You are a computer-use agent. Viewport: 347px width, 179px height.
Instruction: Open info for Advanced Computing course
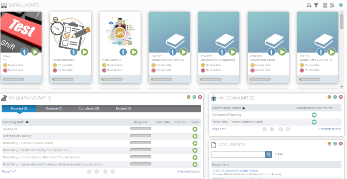pyautogui.click(x=222, y=52)
